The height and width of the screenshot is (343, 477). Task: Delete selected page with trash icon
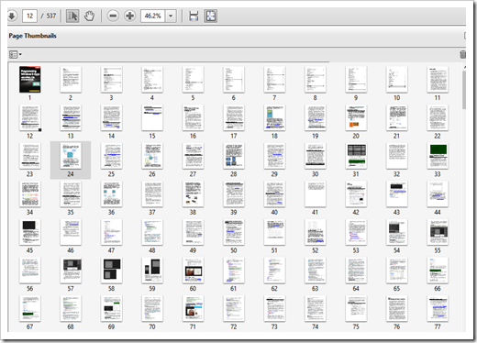click(462, 54)
